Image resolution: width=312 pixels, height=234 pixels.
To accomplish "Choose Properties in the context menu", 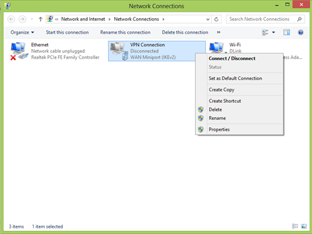I will pos(219,129).
